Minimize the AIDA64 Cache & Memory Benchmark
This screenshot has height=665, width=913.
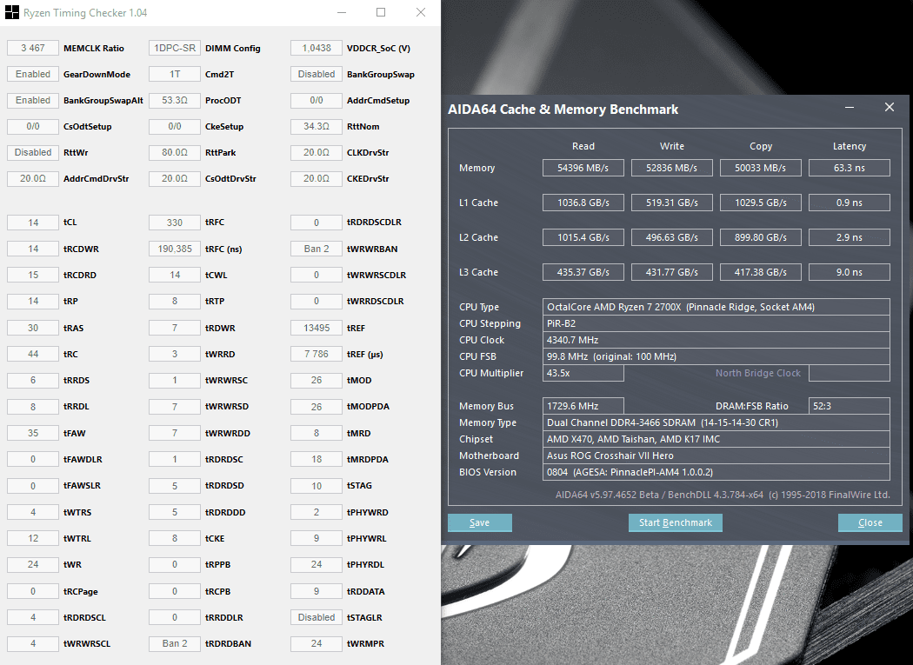coord(850,107)
